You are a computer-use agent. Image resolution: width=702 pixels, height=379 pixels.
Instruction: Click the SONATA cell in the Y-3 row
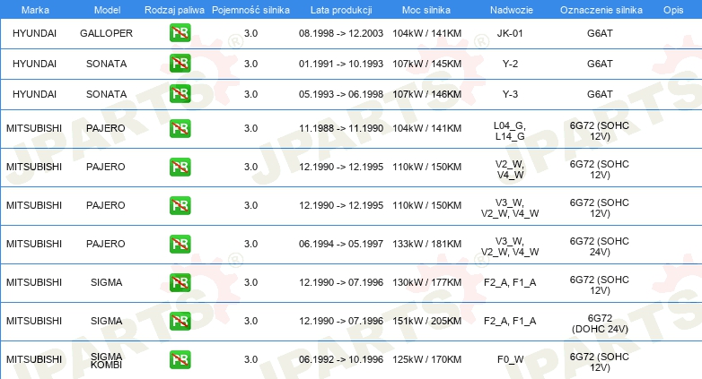(x=107, y=94)
